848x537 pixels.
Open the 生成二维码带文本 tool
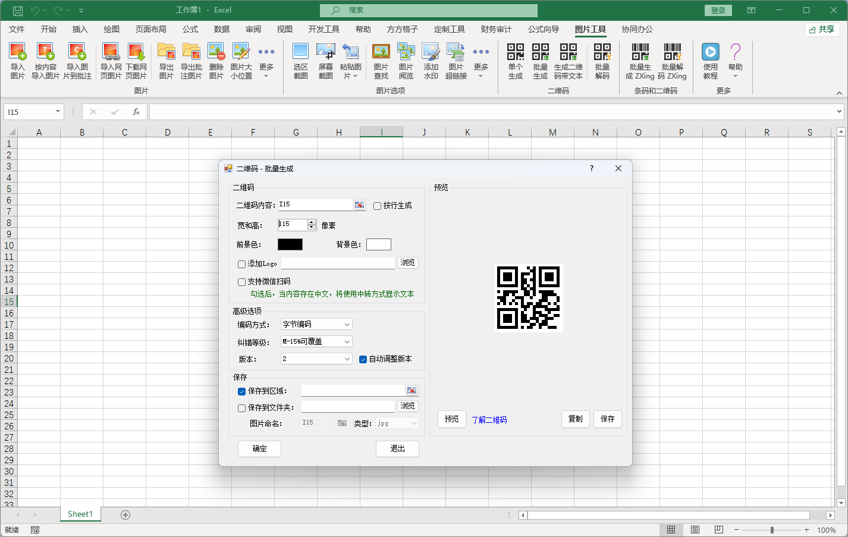569,61
